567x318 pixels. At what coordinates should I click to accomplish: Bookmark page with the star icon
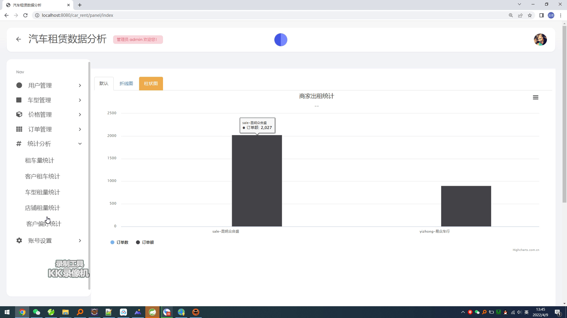point(530,15)
